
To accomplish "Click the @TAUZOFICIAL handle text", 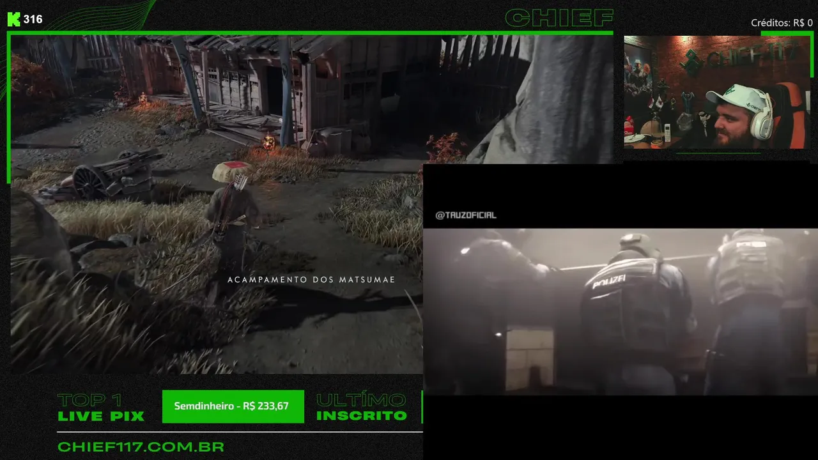I will (466, 215).
